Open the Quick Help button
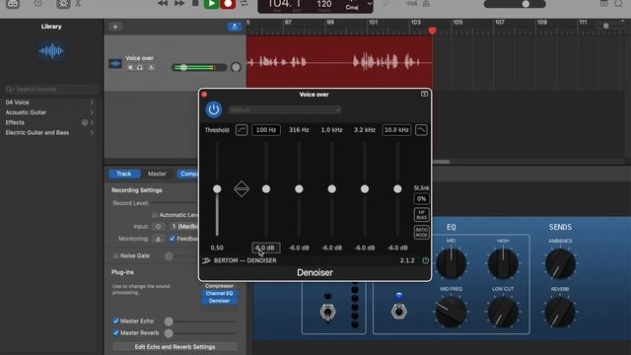 click(x=37, y=4)
